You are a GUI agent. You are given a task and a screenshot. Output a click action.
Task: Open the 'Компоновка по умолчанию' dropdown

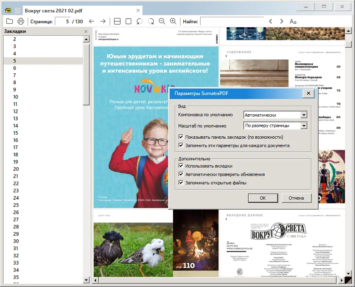[304, 115]
